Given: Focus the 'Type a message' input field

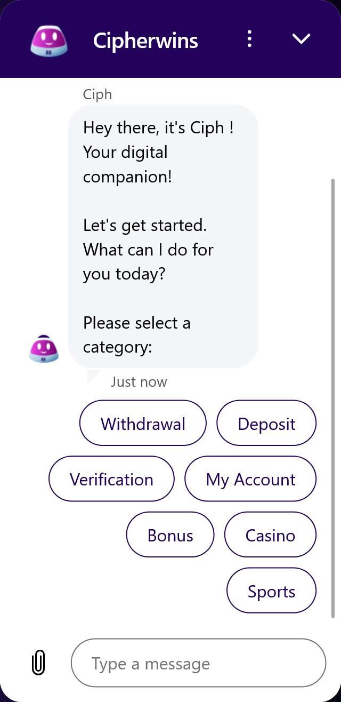Looking at the screenshot, I should (x=198, y=663).
